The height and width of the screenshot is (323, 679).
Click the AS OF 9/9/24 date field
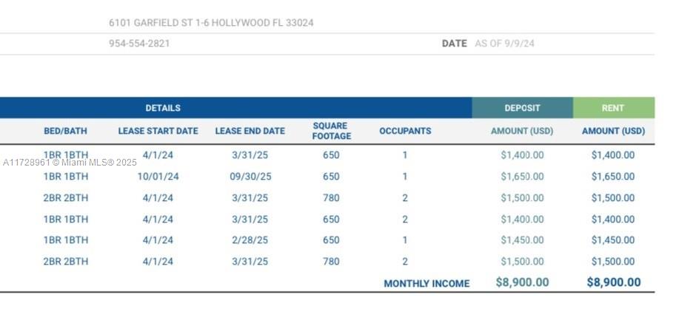pos(504,44)
